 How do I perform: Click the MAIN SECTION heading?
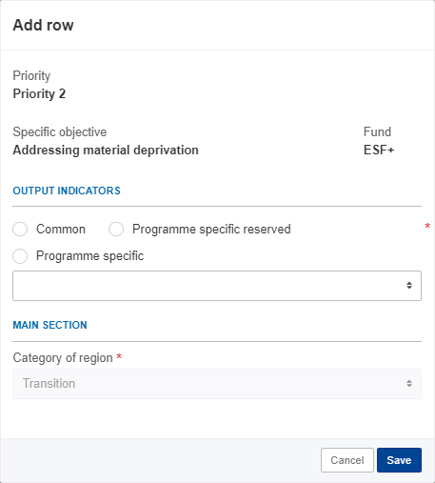click(49, 325)
